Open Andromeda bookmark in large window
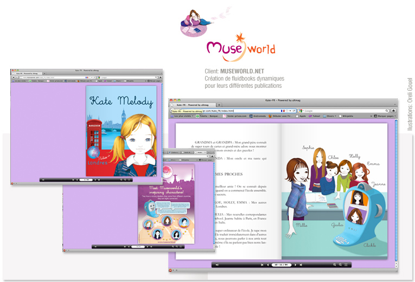The width and height of the screenshot is (415, 282). (x=258, y=116)
